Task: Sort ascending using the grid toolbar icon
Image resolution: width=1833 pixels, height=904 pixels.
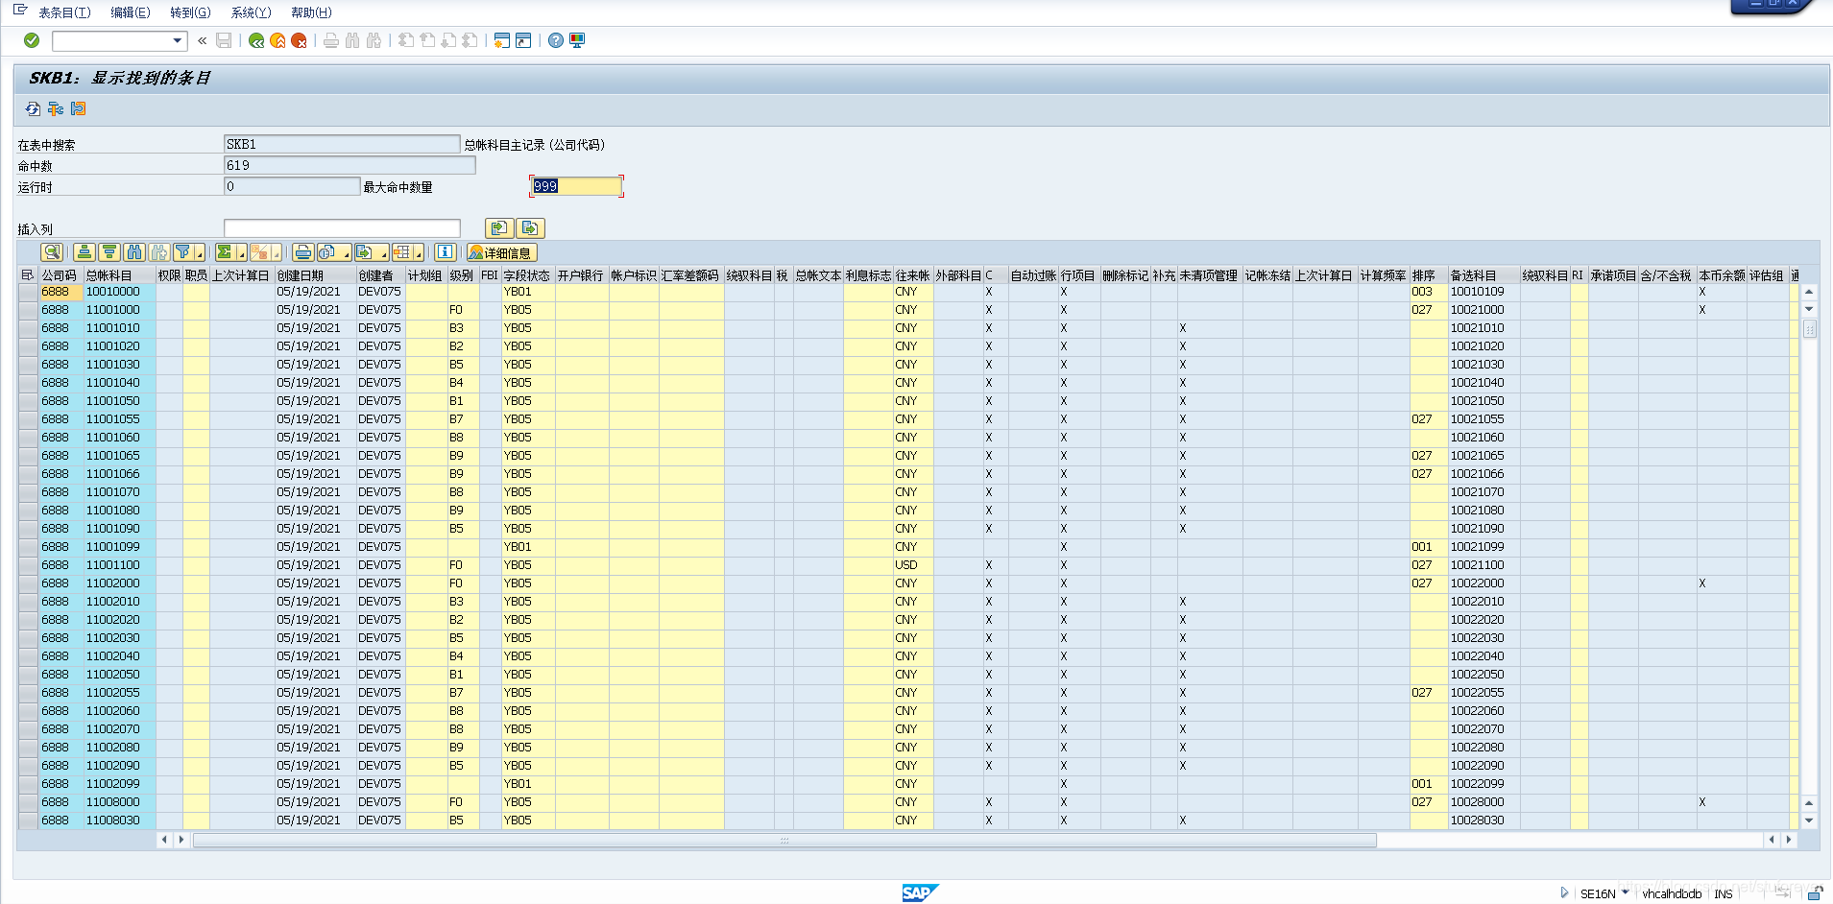Action: coord(84,252)
